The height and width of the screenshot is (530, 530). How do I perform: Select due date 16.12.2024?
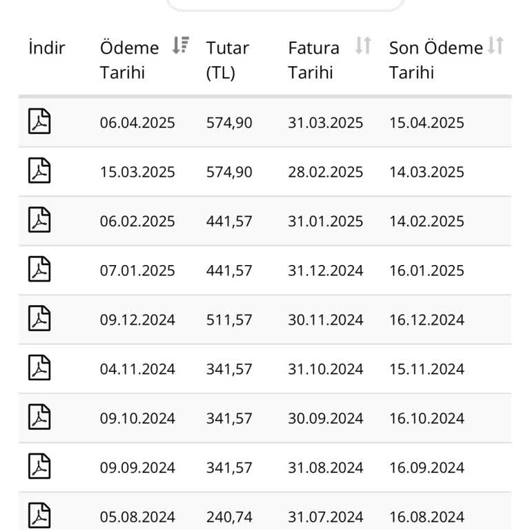[x=426, y=320]
